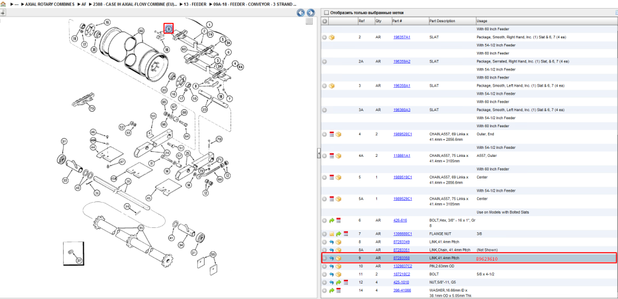Image resolution: width=618 pixels, height=299 pixels.
Task: Click the green arrow icon for Ref 7
Action: click(339, 234)
